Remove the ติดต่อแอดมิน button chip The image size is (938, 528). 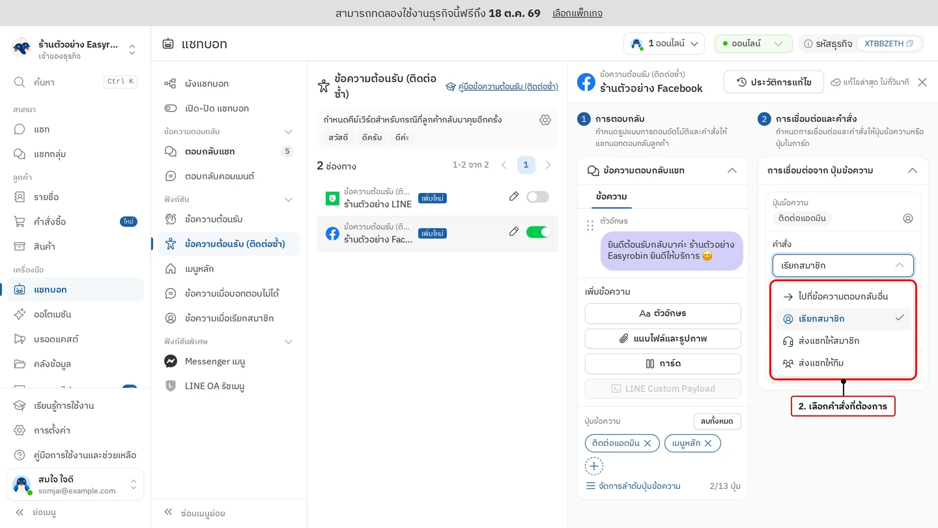(647, 443)
